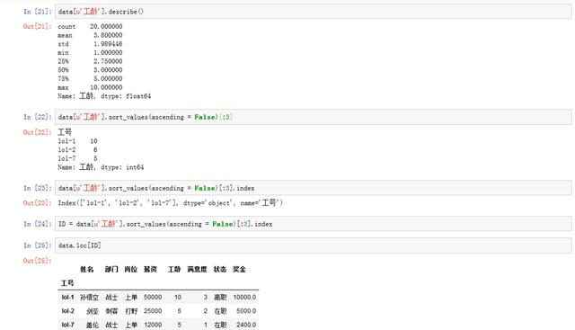Click the table row label lol-7 in Out[25]

tap(67, 325)
